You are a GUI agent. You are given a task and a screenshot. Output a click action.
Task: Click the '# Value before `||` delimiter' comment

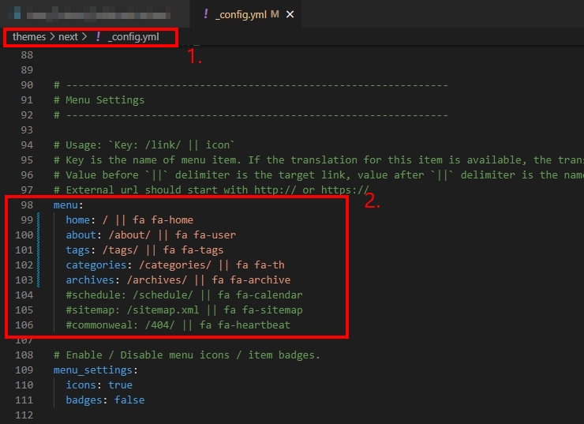319,174
